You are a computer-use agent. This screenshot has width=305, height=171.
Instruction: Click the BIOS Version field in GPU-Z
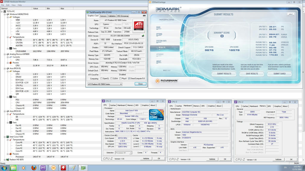click(120, 36)
